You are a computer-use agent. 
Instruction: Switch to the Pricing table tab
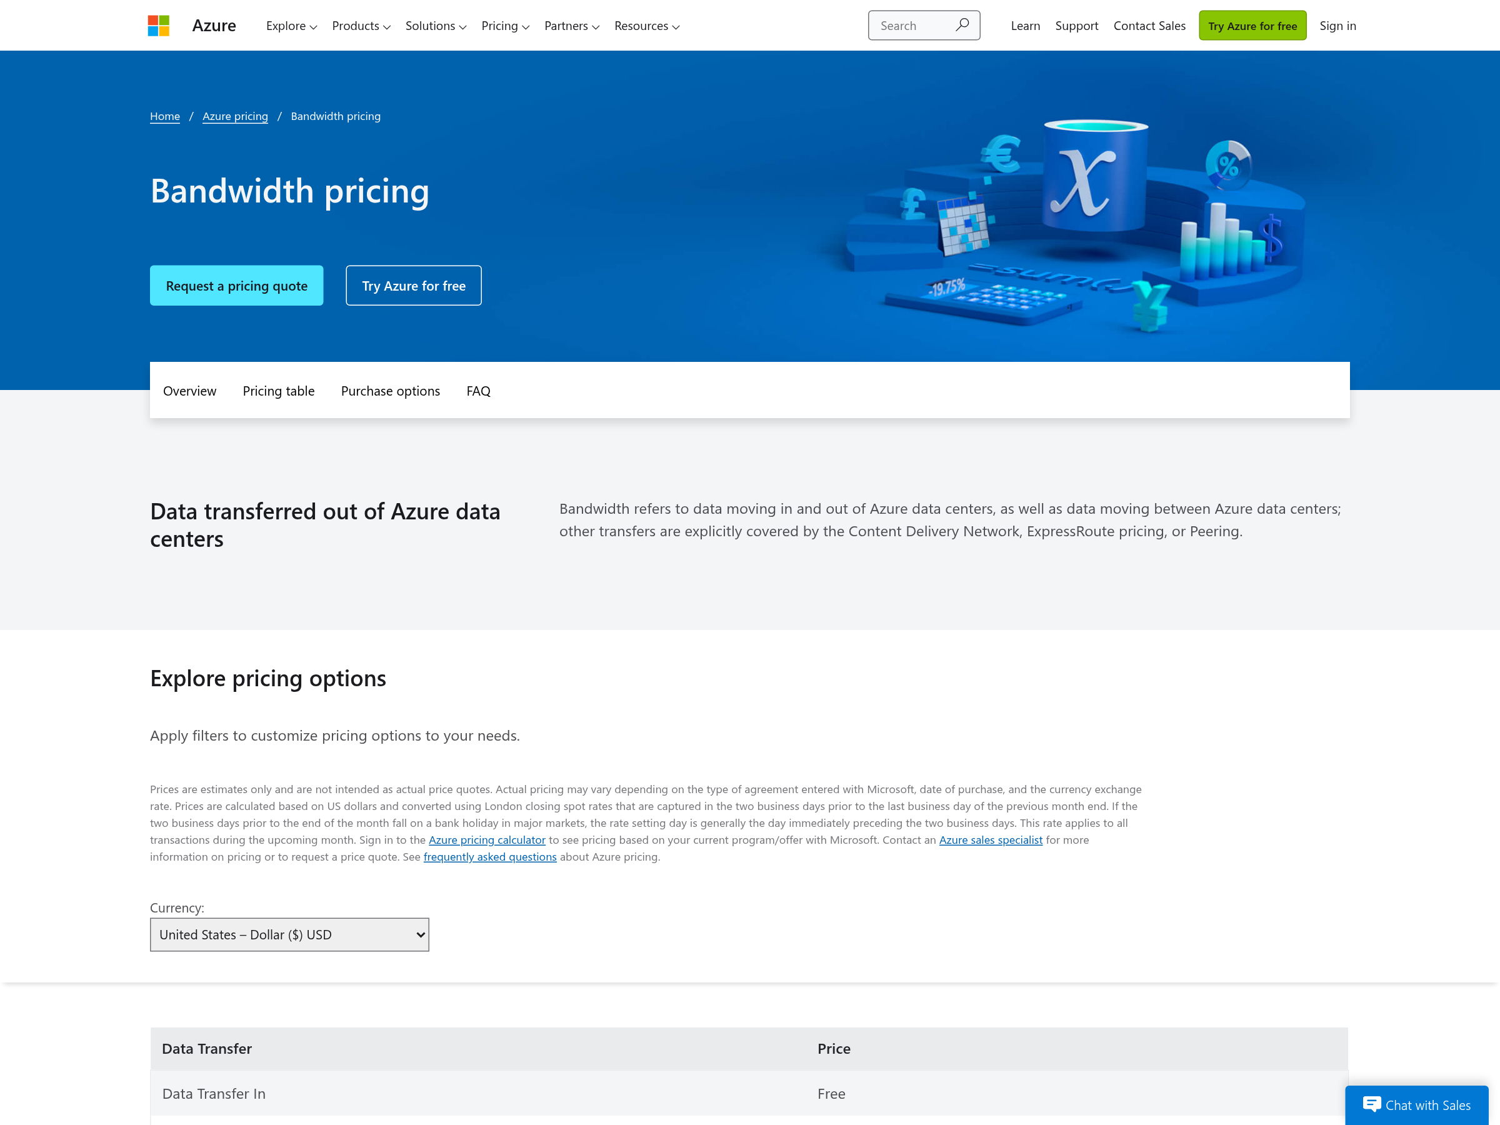pyautogui.click(x=279, y=391)
